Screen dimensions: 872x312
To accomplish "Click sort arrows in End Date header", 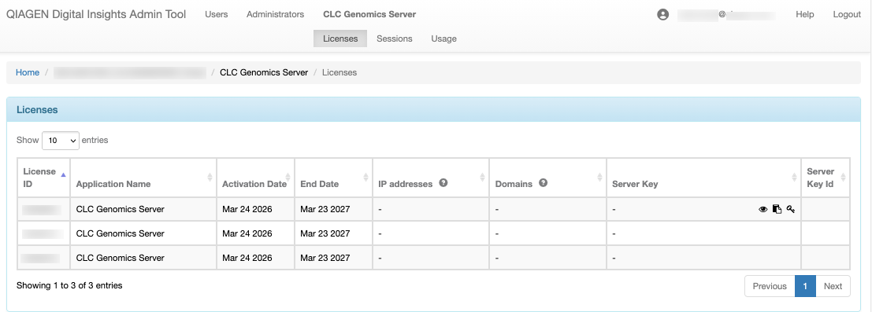I will [x=365, y=178].
